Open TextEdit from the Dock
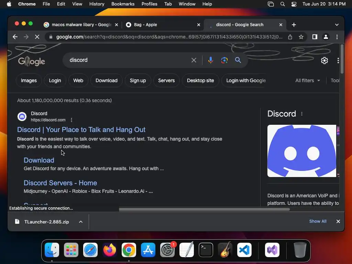Viewport: 352px width, 264px height. (187, 250)
